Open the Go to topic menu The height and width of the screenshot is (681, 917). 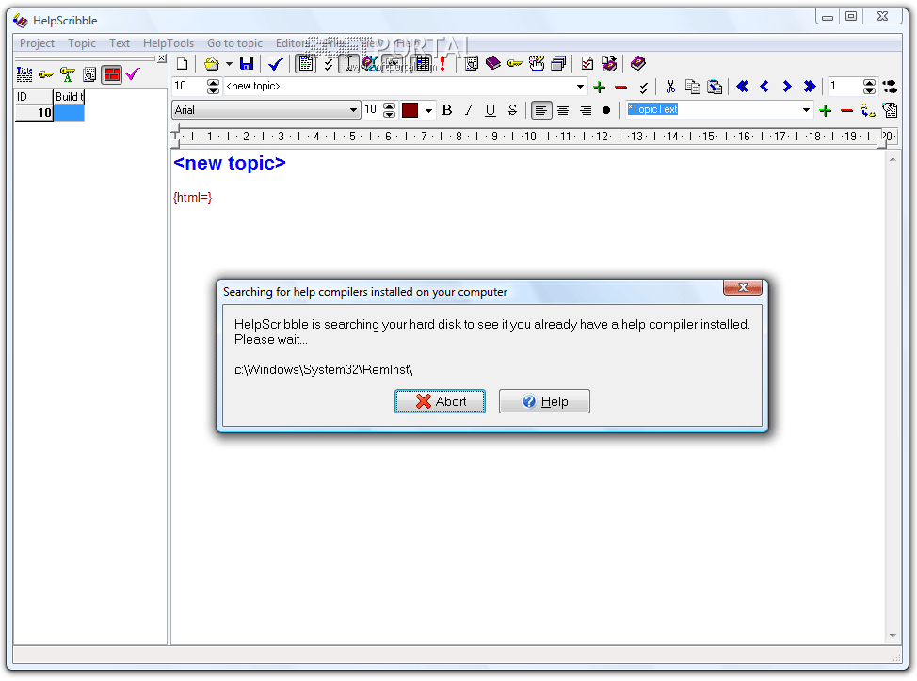click(234, 43)
